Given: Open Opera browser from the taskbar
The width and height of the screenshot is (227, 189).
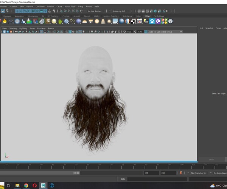Looking at the screenshot, I should click(34, 185).
